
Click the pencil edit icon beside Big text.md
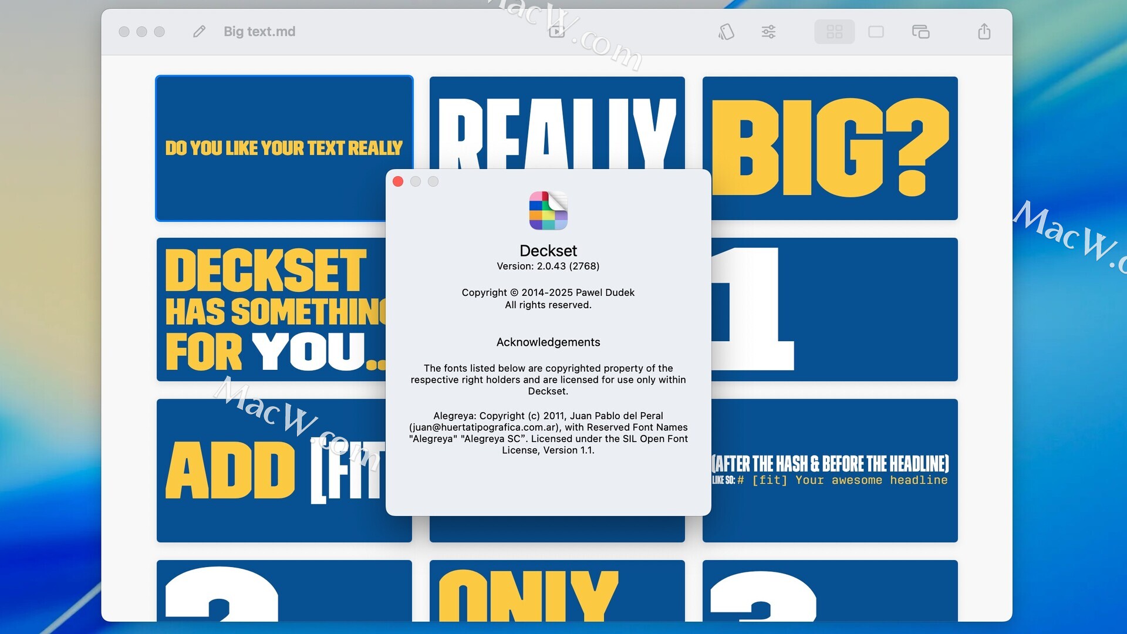[199, 31]
